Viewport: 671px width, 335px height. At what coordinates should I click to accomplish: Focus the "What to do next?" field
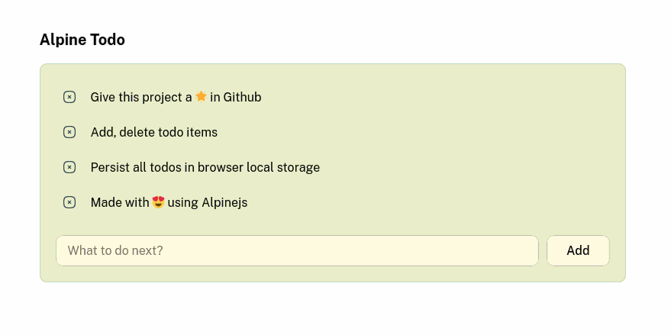click(297, 250)
